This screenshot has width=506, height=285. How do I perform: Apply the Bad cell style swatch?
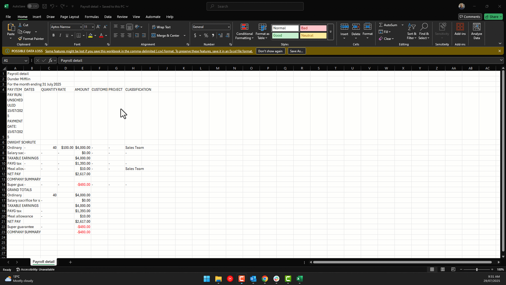tap(313, 28)
